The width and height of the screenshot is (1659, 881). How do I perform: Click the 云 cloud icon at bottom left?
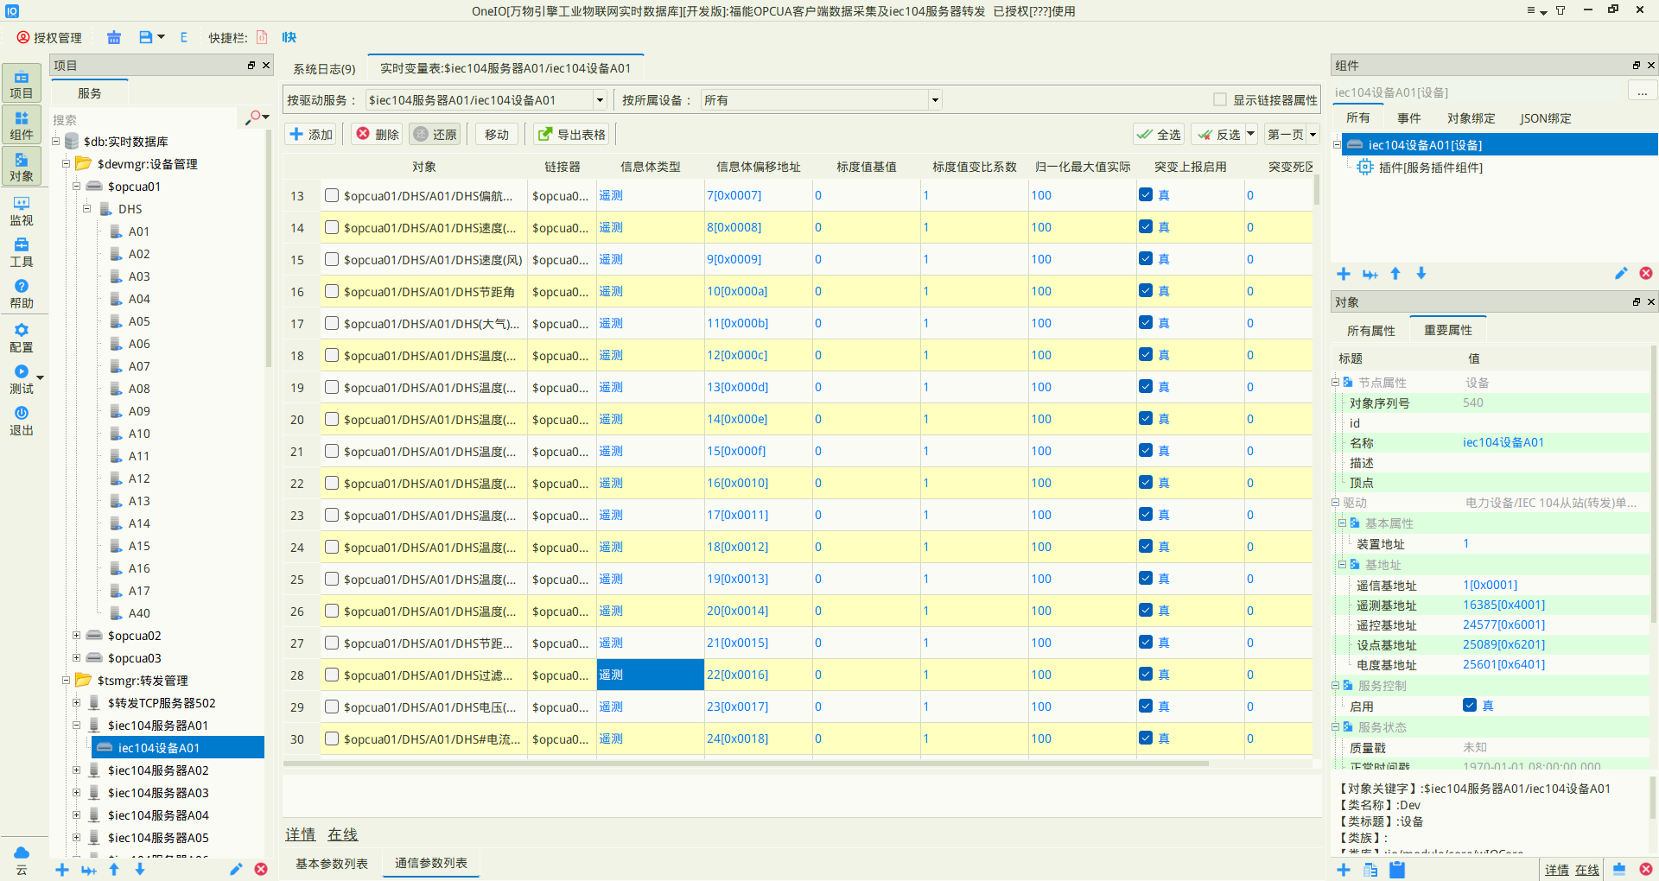[22, 860]
